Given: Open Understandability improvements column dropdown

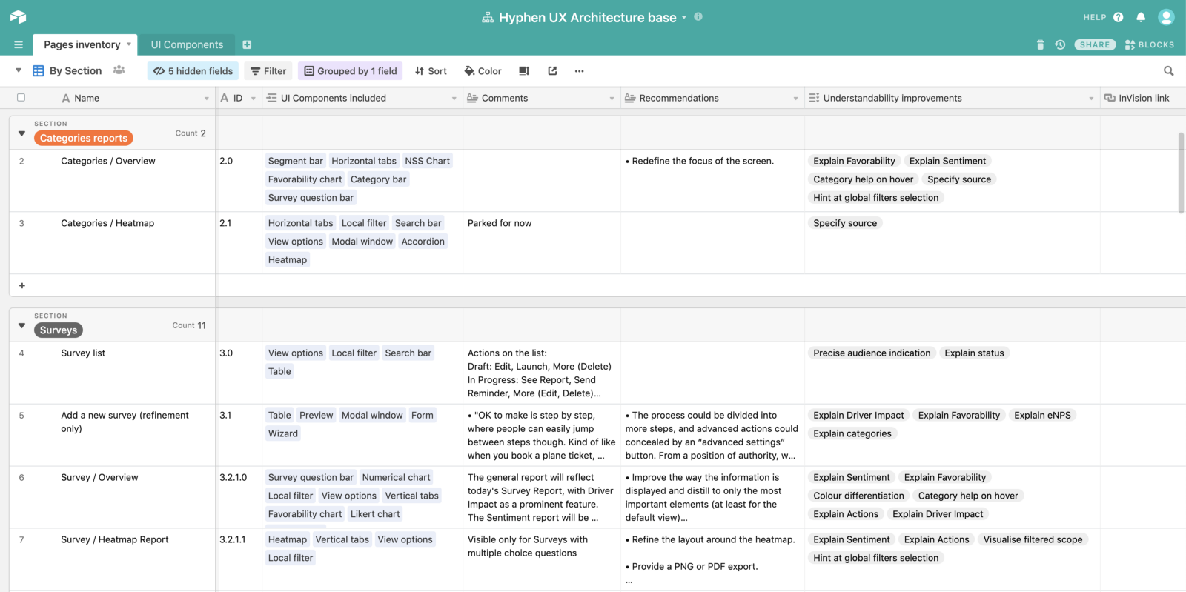Looking at the screenshot, I should tap(1091, 98).
